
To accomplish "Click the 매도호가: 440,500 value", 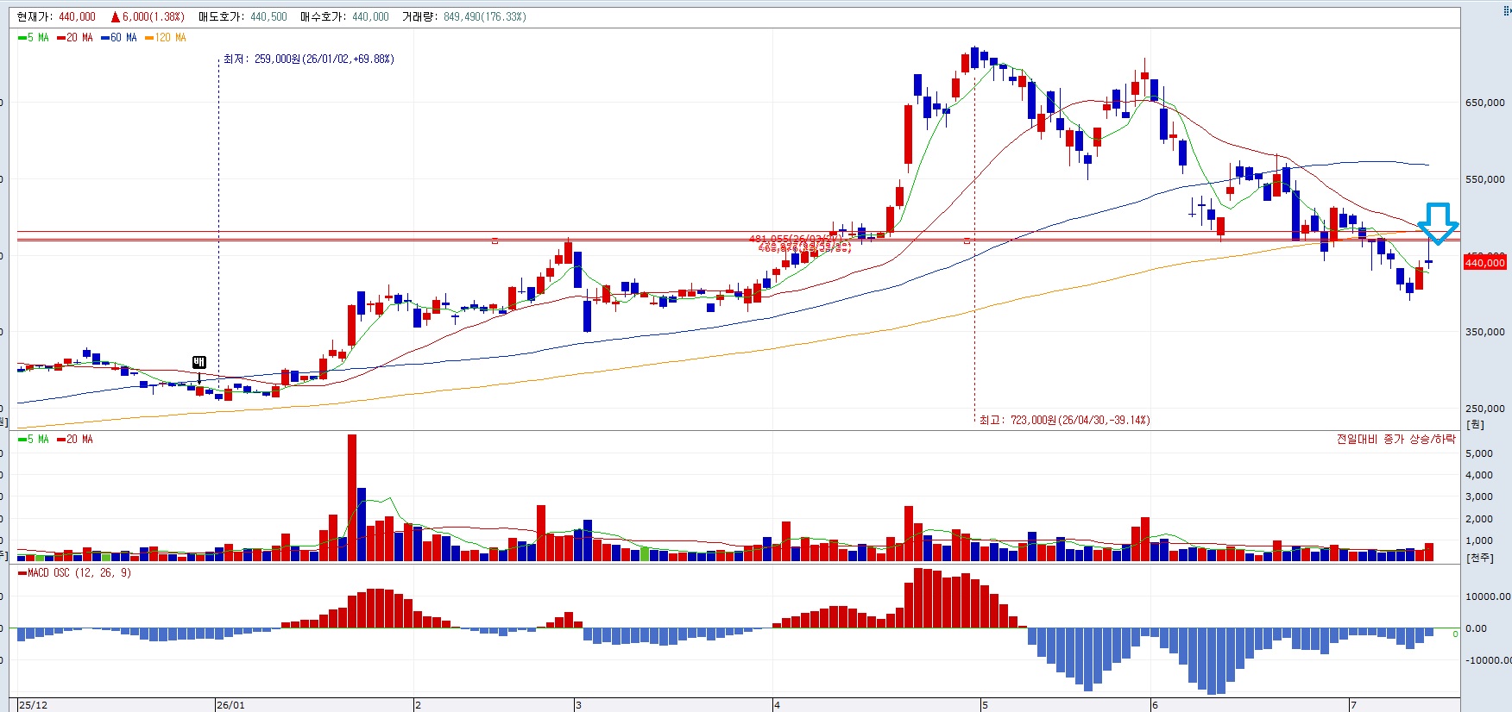I will [x=243, y=16].
